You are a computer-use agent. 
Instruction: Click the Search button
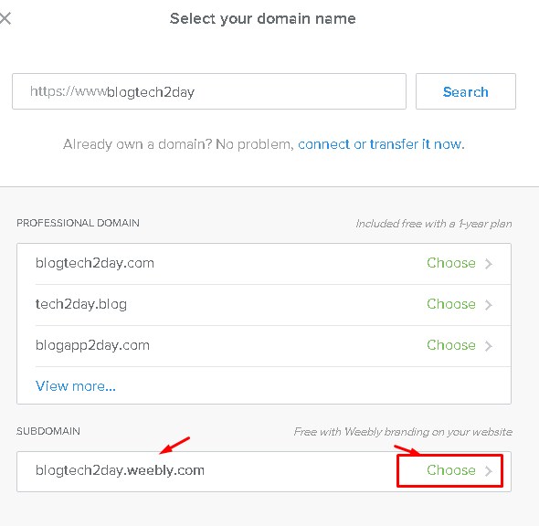pos(465,91)
